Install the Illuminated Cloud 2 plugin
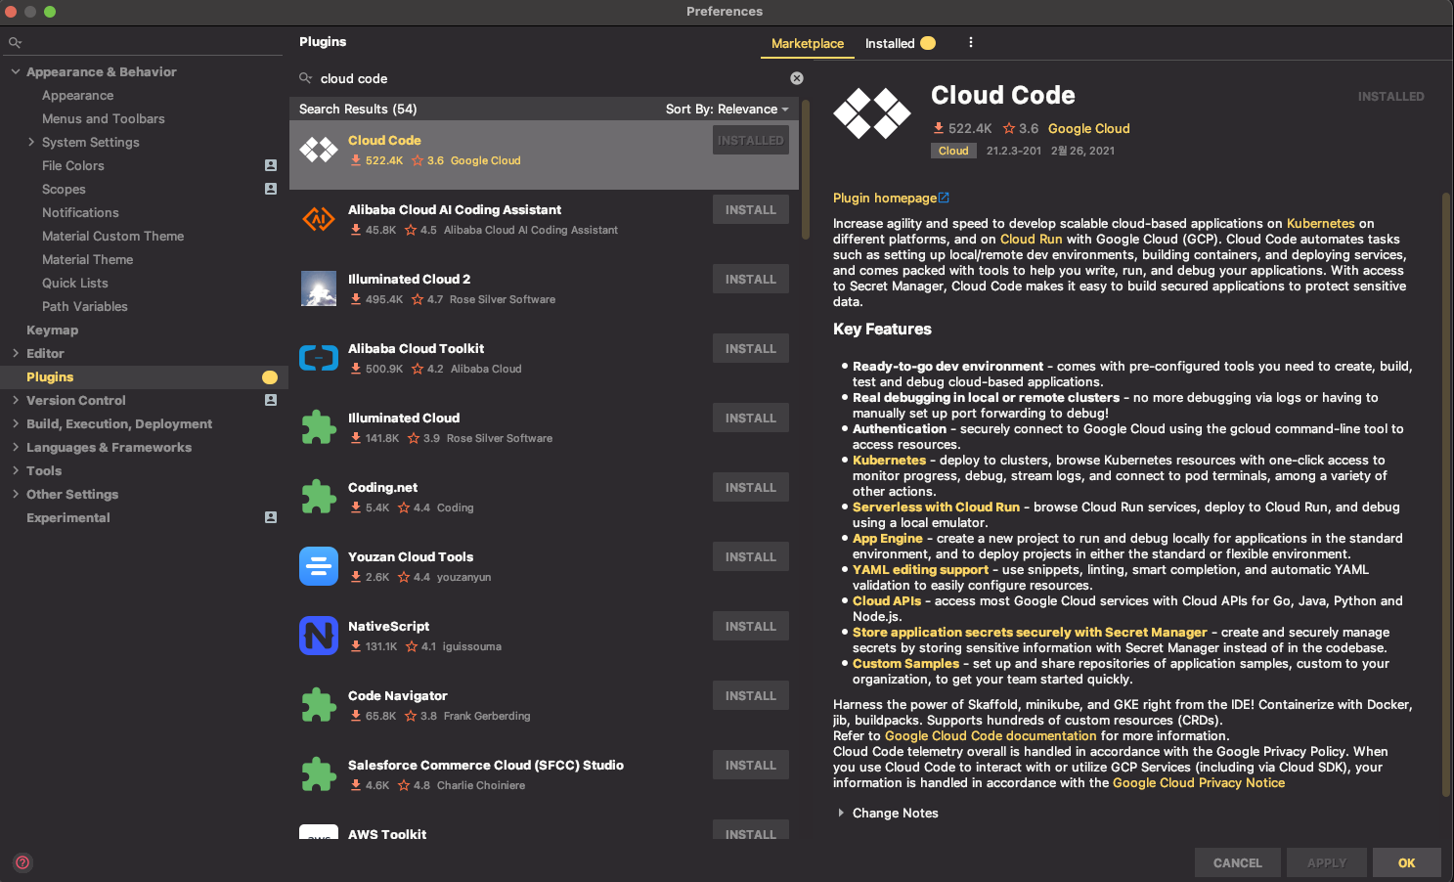 click(750, 279)
